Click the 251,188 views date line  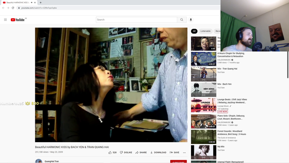tap(49, 152)
